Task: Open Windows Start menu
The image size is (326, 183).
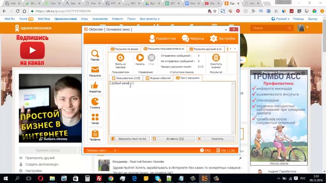Action: (6, 178)
